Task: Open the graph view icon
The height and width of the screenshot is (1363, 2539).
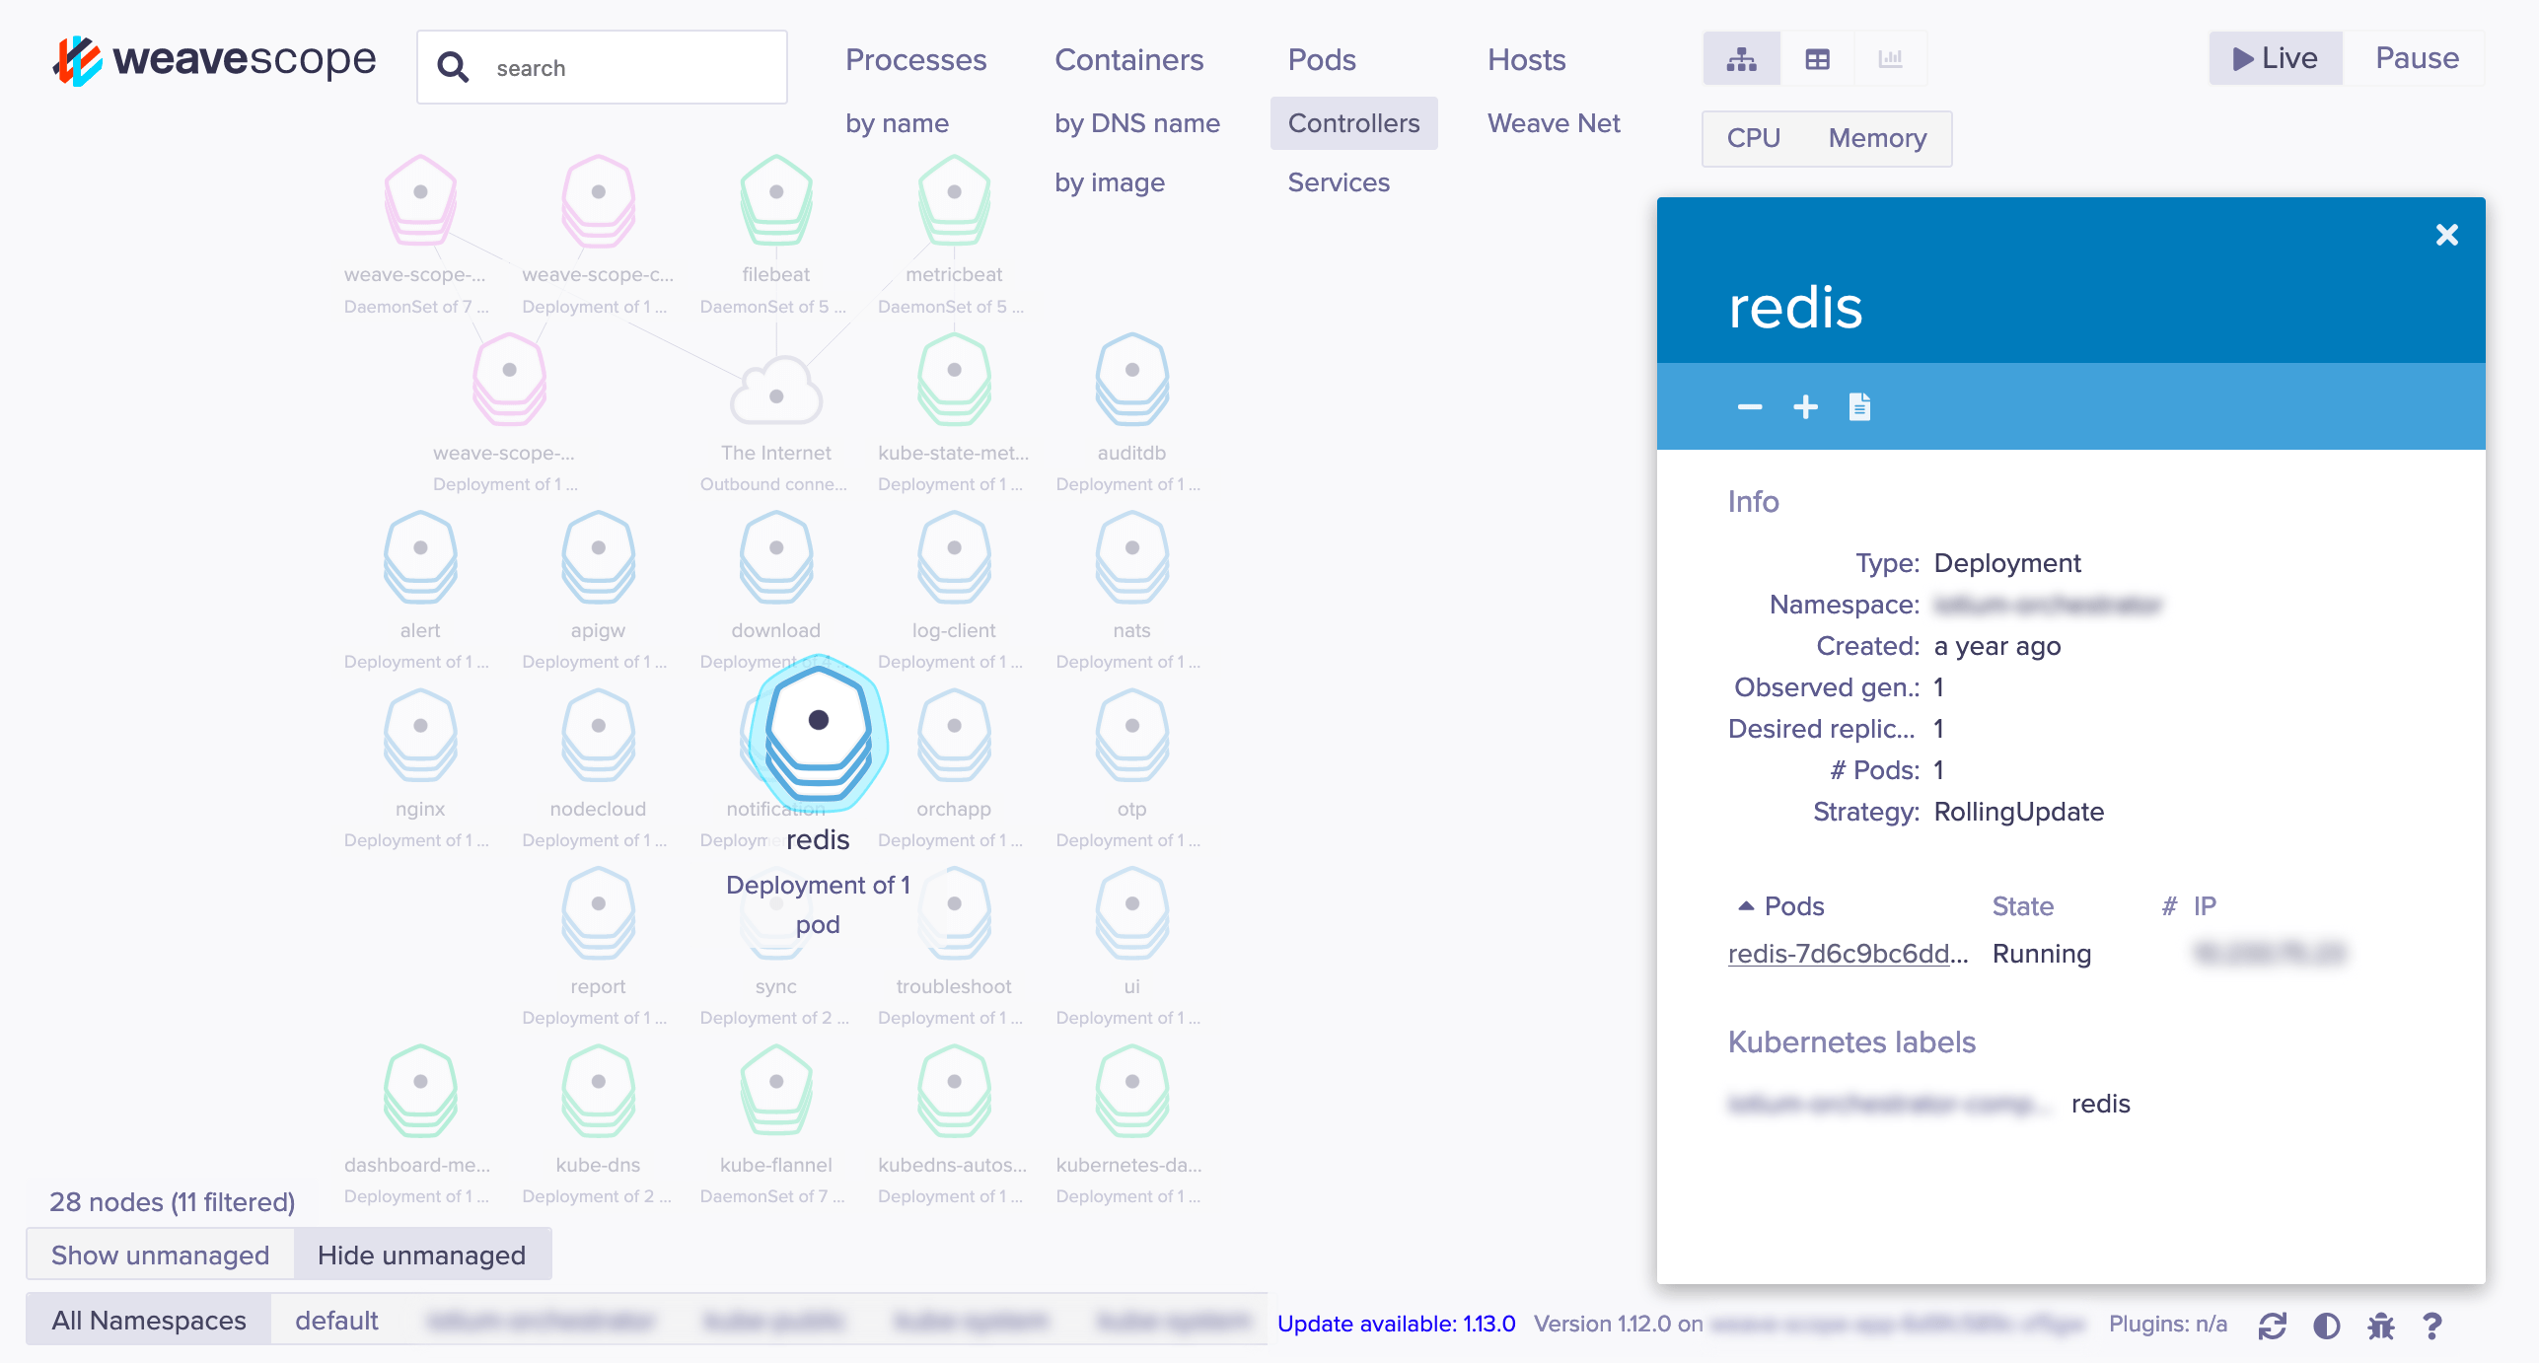Action: click(1742, 58)
